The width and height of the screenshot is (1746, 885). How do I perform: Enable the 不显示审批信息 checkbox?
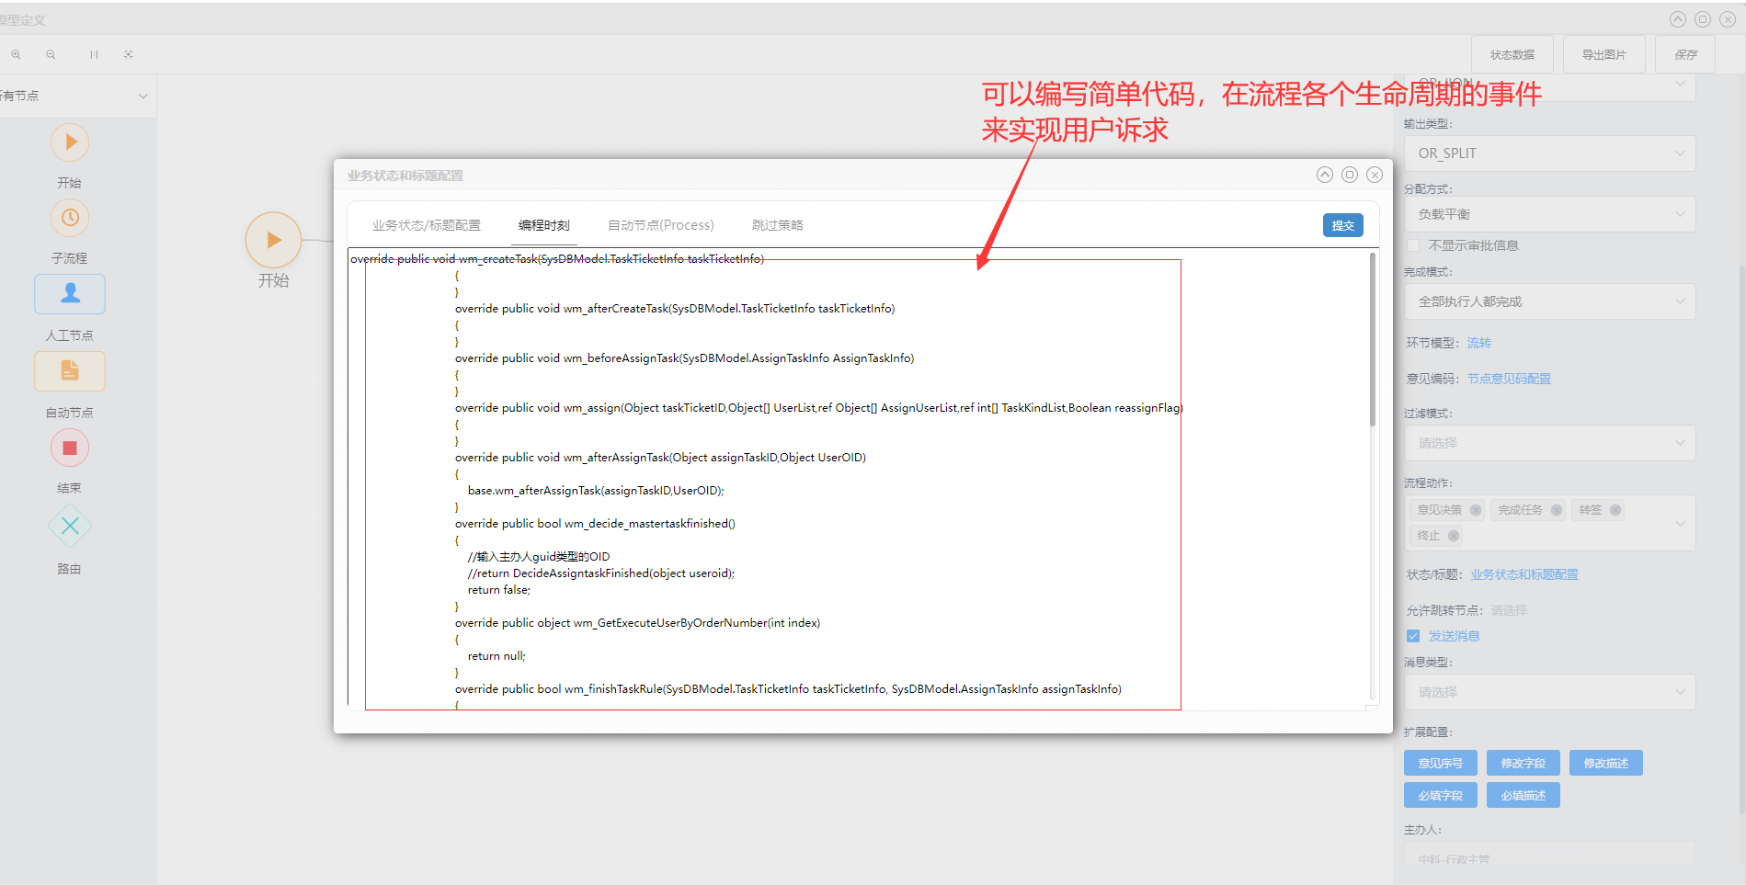click(1413, 245)
